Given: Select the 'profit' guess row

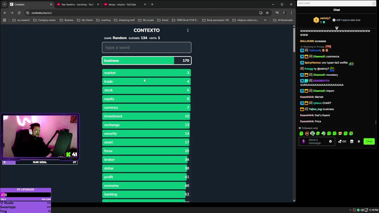Looking at the screenshot, I should coord(147,177).
